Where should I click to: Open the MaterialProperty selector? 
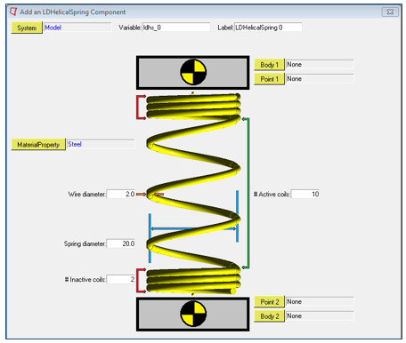click(38, 145)
